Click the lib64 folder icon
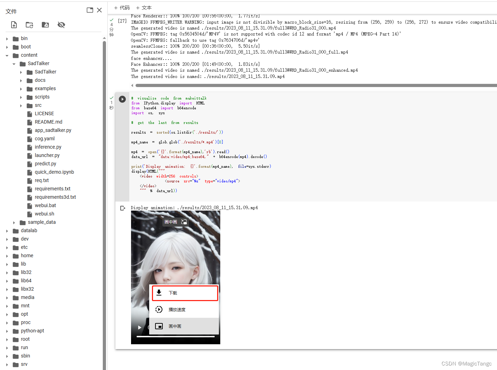 point(16,281)
